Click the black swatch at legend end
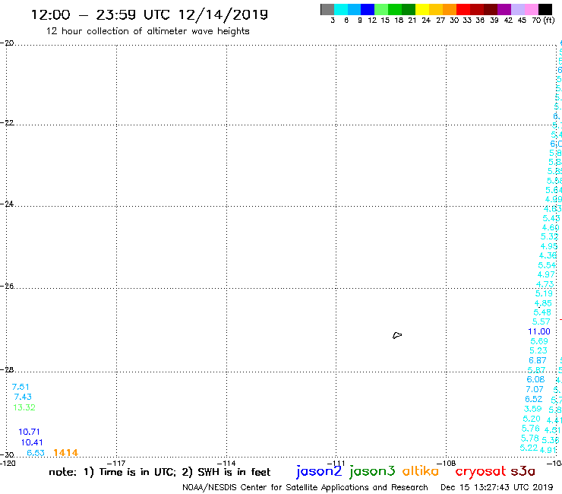This screenshot has width=562, height=494. pos(545,9)
